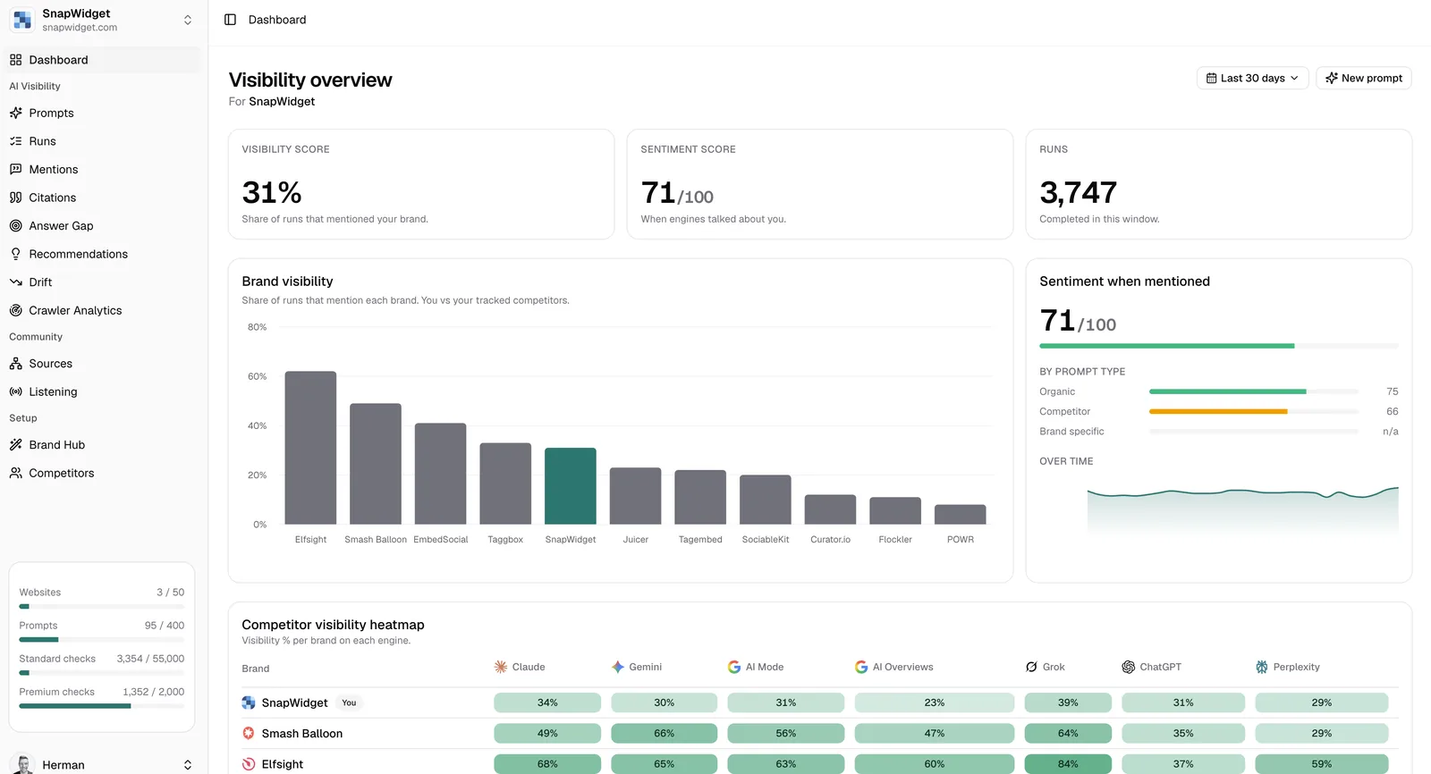Click the Runs list icon
This screenshot has height=774, width=1431.
[15, 141]
